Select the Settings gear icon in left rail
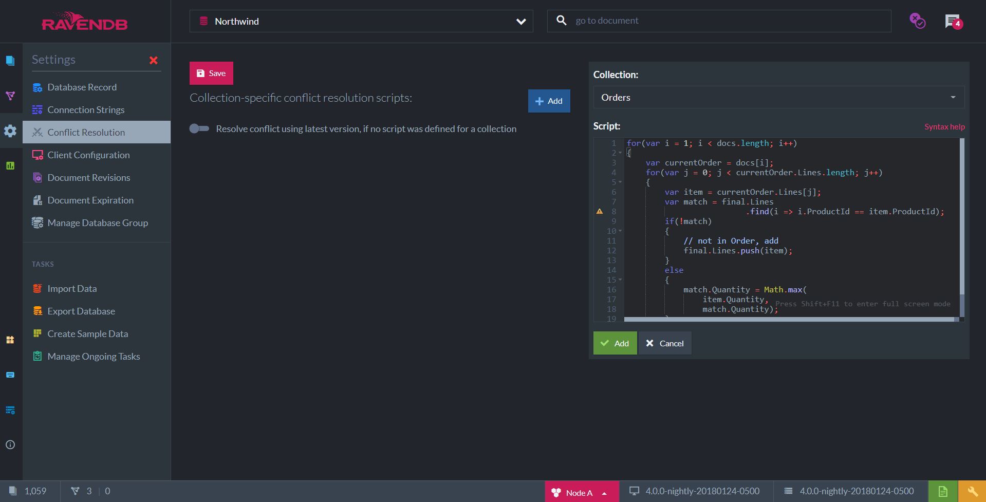The image size is (986, 502). pos(10,131)
